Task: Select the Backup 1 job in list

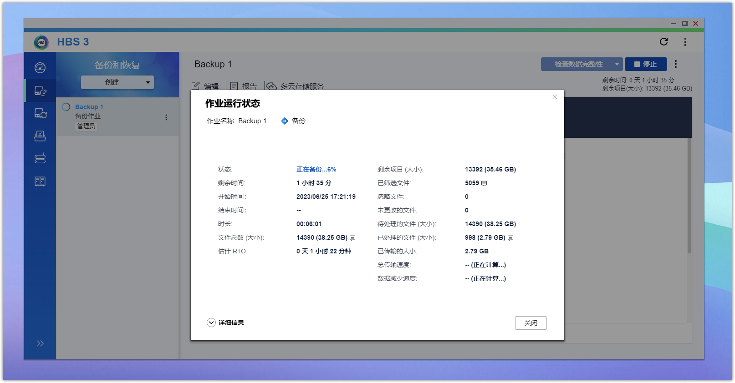Action: tap(89, 107)
